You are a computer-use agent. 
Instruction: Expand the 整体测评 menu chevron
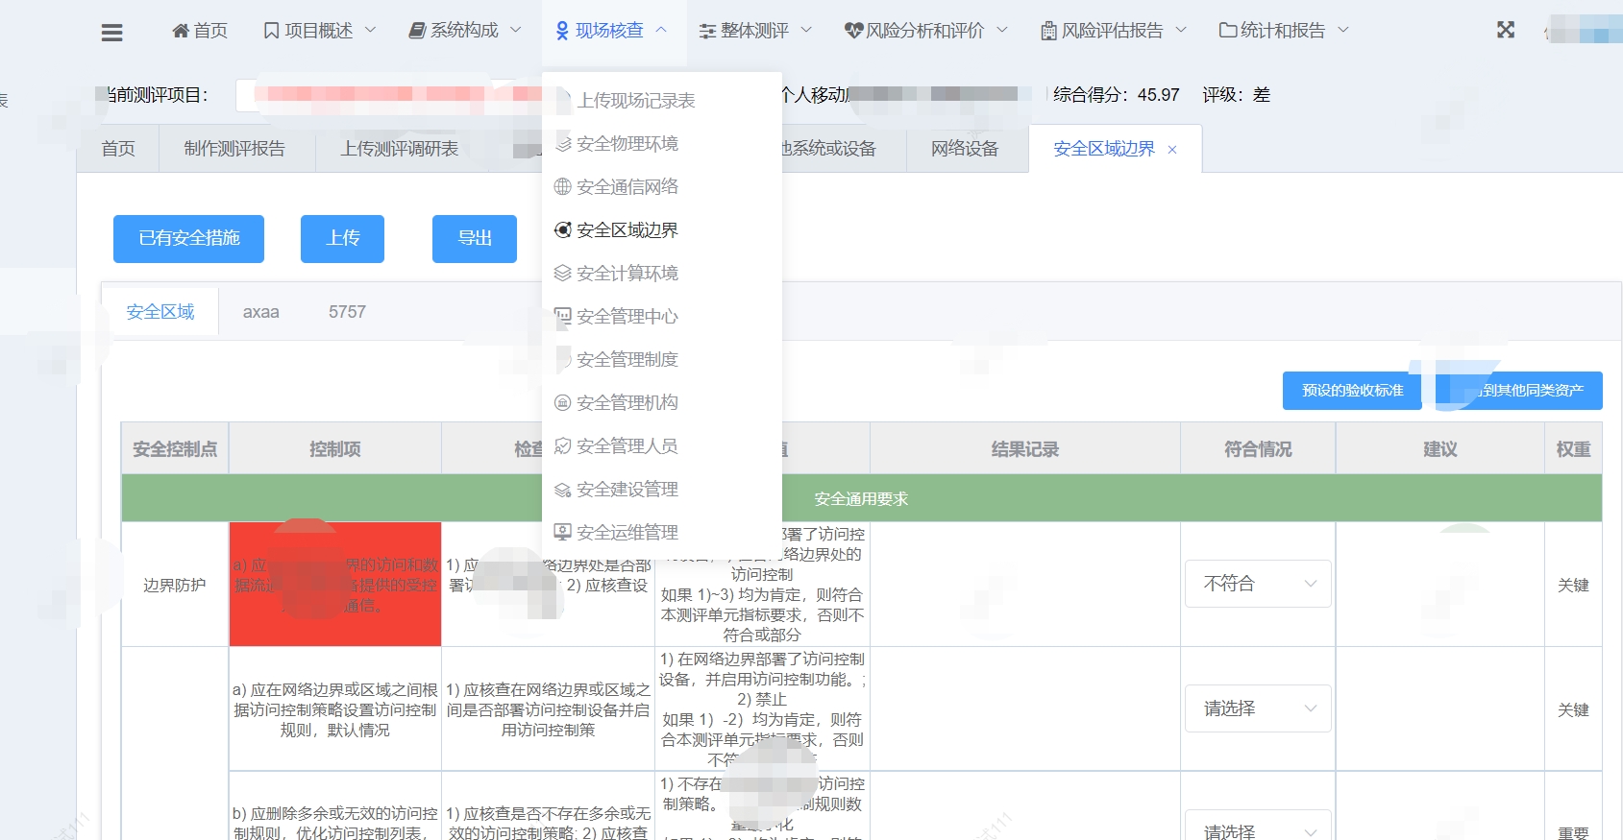(x=806, y=31)
